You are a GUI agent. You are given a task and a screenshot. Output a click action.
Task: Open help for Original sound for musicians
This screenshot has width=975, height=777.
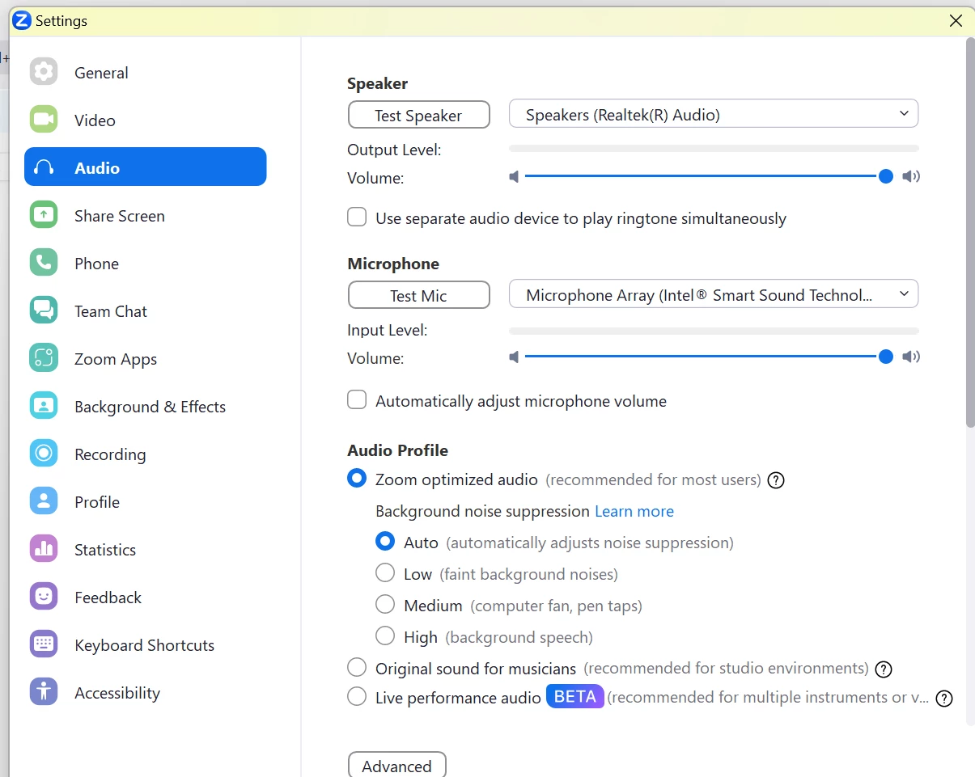(x=884, y=669)
